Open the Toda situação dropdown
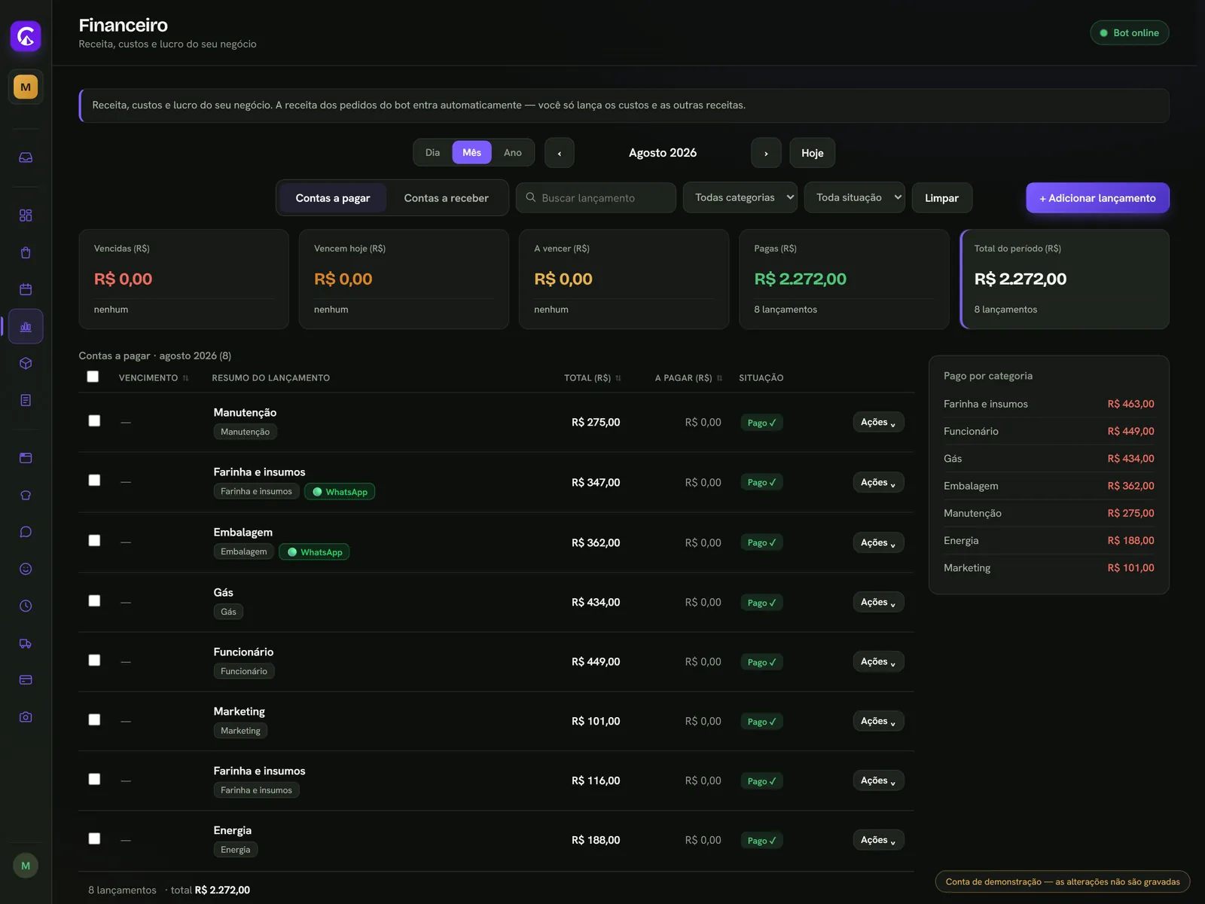The height and width of the screenshot is (904, 1205). [x=855, y=197]
